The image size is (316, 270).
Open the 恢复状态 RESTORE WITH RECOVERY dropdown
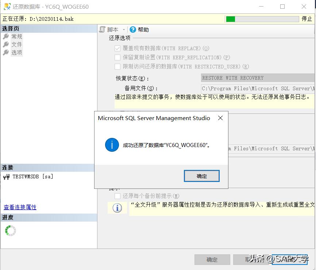coord(258,78)
